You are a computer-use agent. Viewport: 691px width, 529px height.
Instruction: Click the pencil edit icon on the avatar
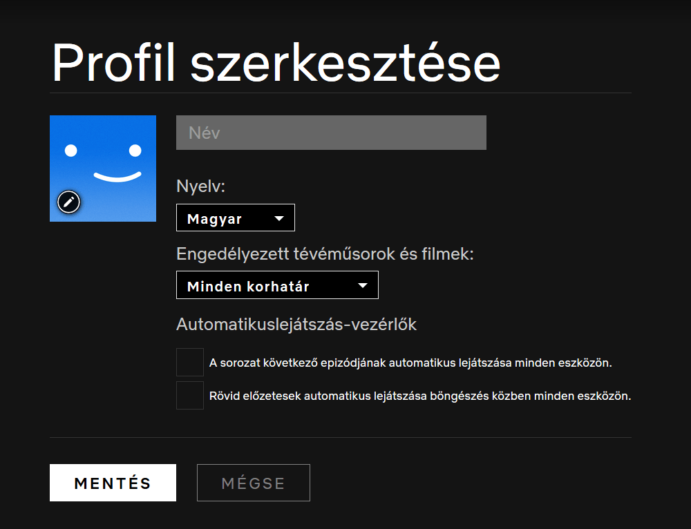(68, 202)
